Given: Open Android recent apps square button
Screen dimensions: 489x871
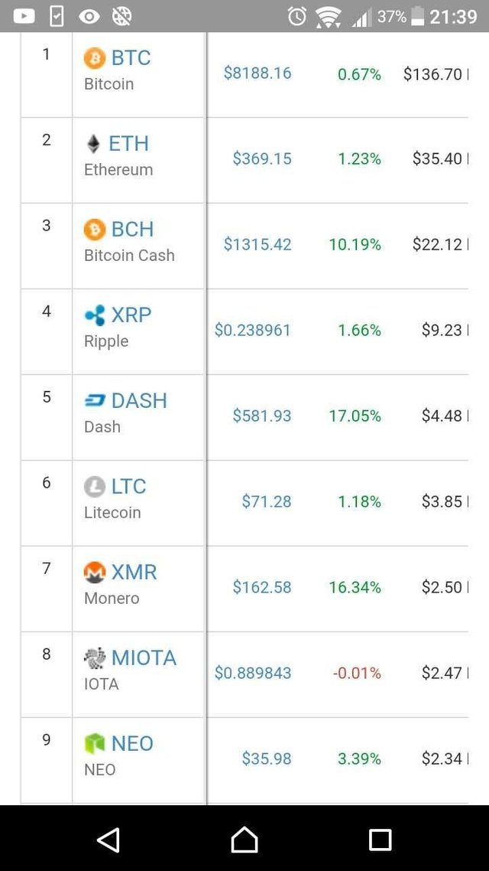Looking at the screenshot, I should tap(380, 840).
